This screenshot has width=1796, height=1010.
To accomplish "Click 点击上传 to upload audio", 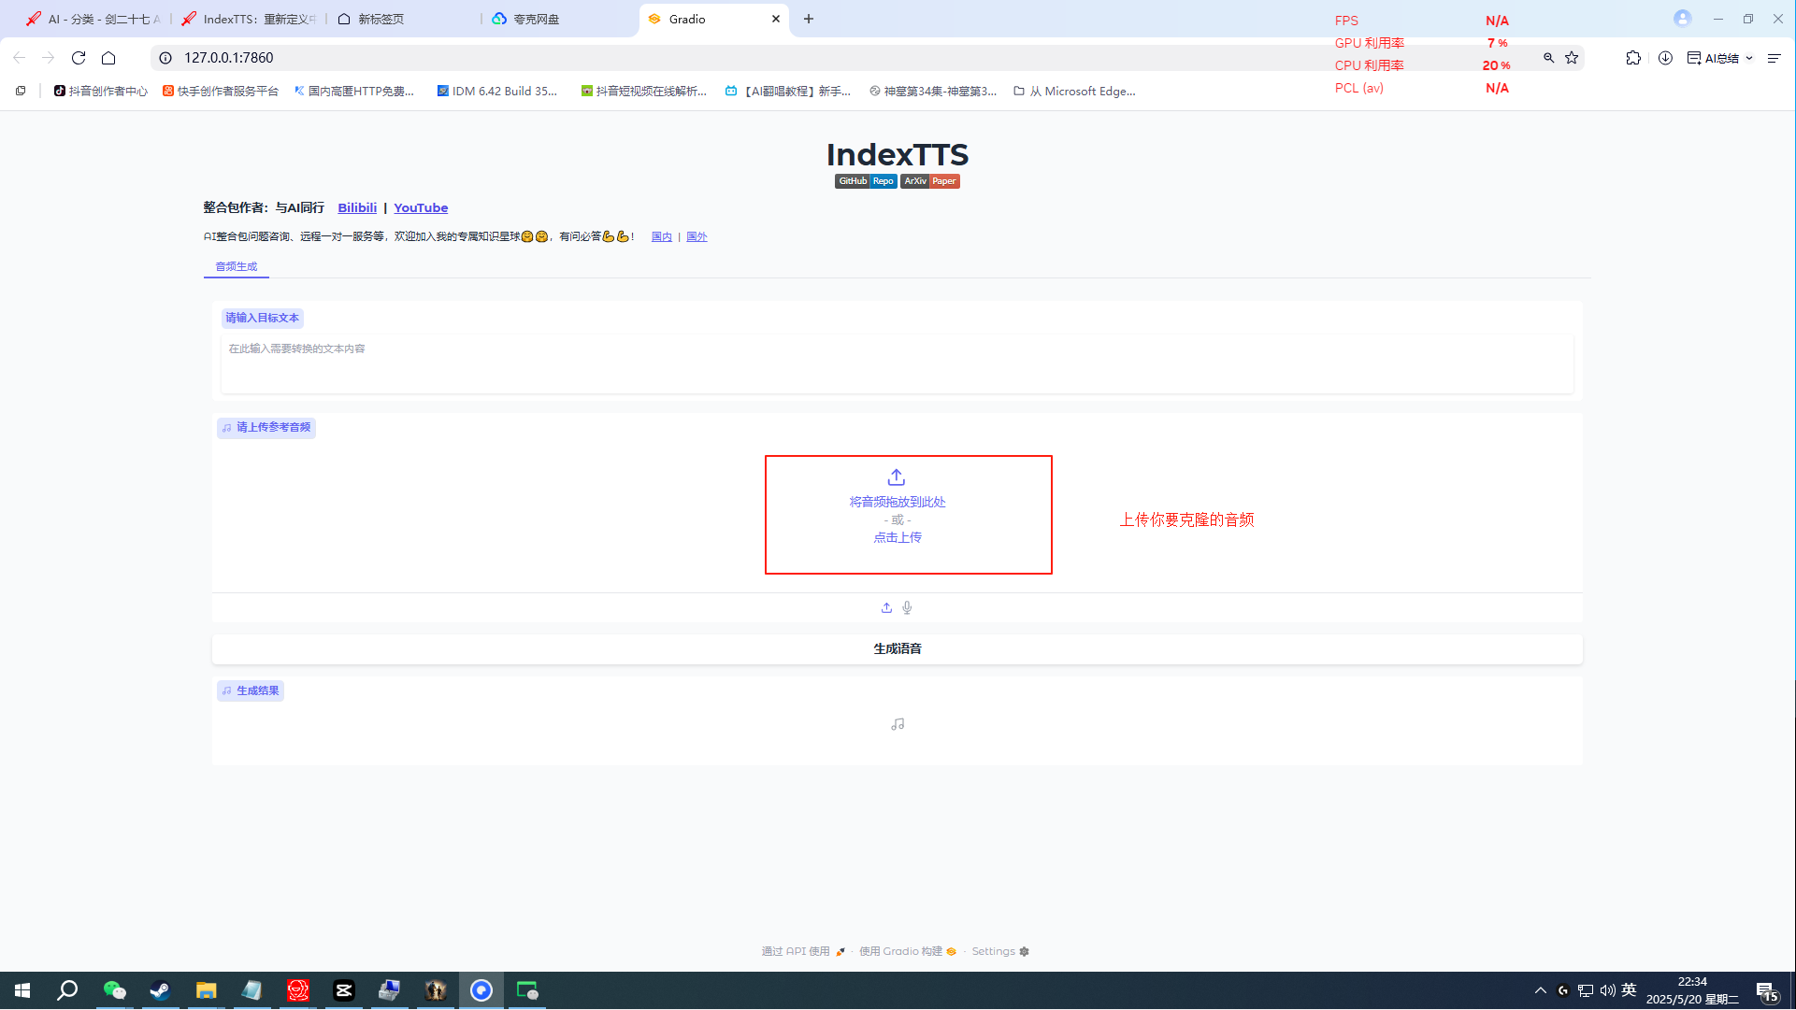I will coord(898,538).
